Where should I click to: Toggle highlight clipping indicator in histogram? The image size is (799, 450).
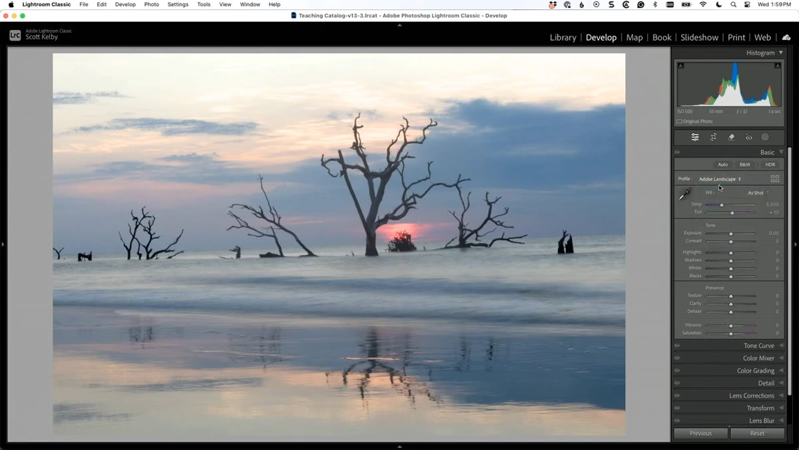point(777,65)
